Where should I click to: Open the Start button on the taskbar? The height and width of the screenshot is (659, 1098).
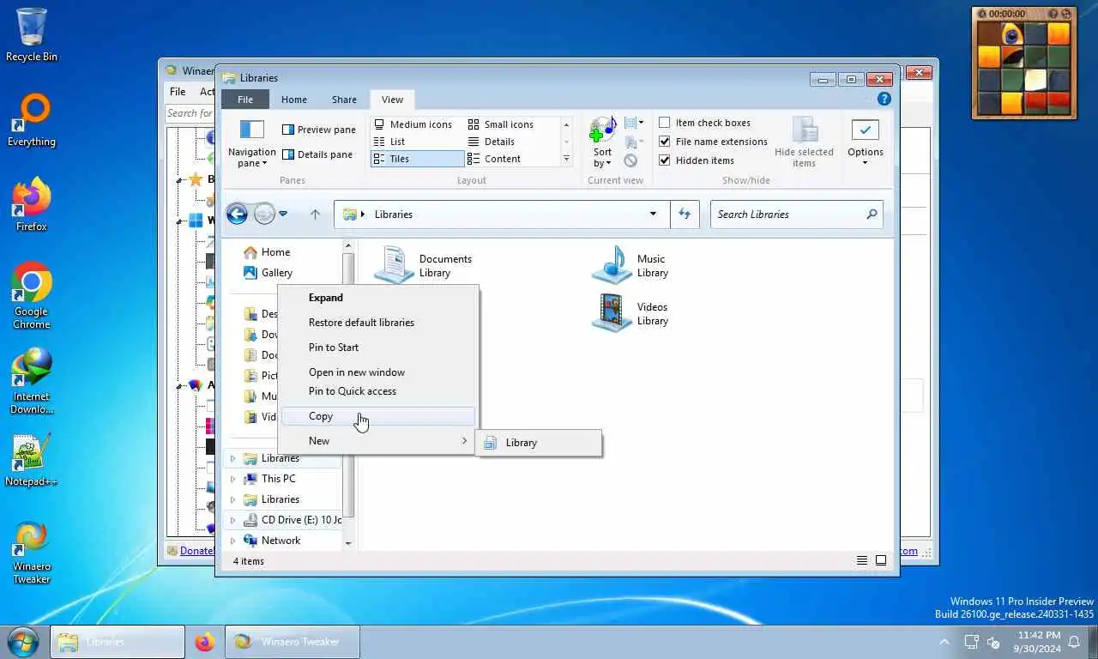click(x=22, y=642)
